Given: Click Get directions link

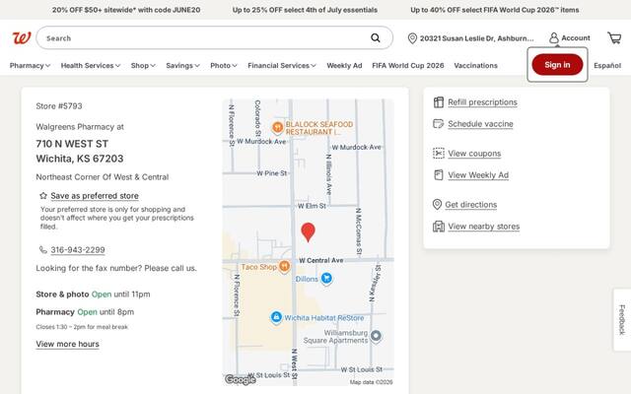Looking at the screenshot, I should (x=471, y=205).
